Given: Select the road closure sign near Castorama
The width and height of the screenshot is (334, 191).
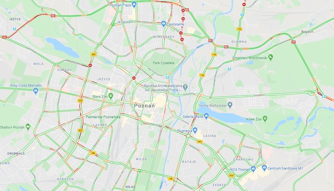Looking at the screenshot, I should pyautogui.click(x=183, y=19).
